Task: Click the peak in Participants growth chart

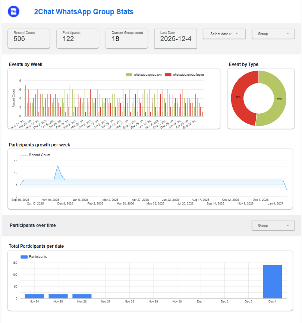Action: [57, 166]
